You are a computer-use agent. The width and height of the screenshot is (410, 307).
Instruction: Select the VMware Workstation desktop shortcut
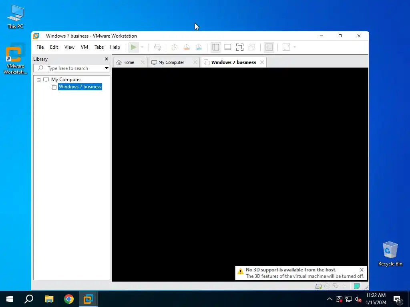(15, 60)
